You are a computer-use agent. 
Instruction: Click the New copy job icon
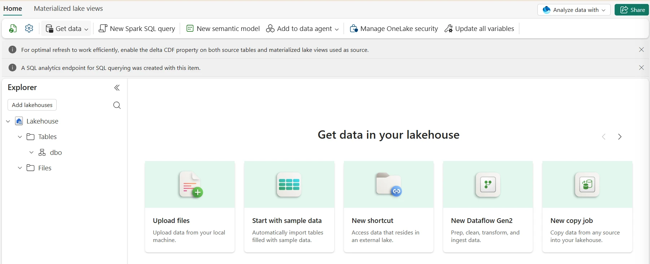[x=587, y=184]
